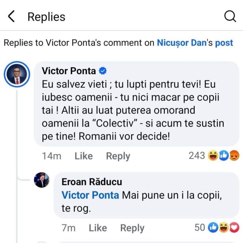The image size is (243, 243).
Task: Reply to Eroan Răducu's comment
Action: click(132, 228)
